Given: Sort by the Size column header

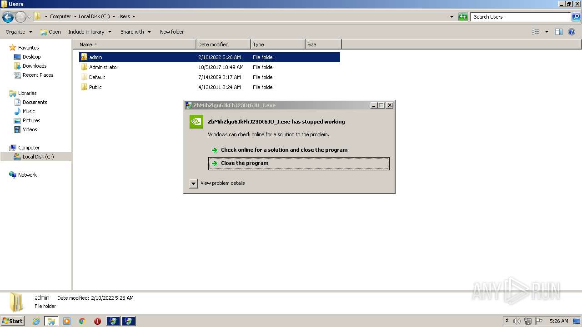Looking at the screenshot, I should [x=323, y=45].
